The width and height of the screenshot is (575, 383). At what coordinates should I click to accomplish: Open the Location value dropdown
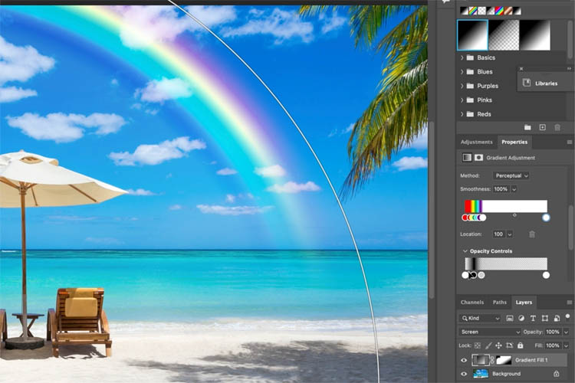click(510, 234)
